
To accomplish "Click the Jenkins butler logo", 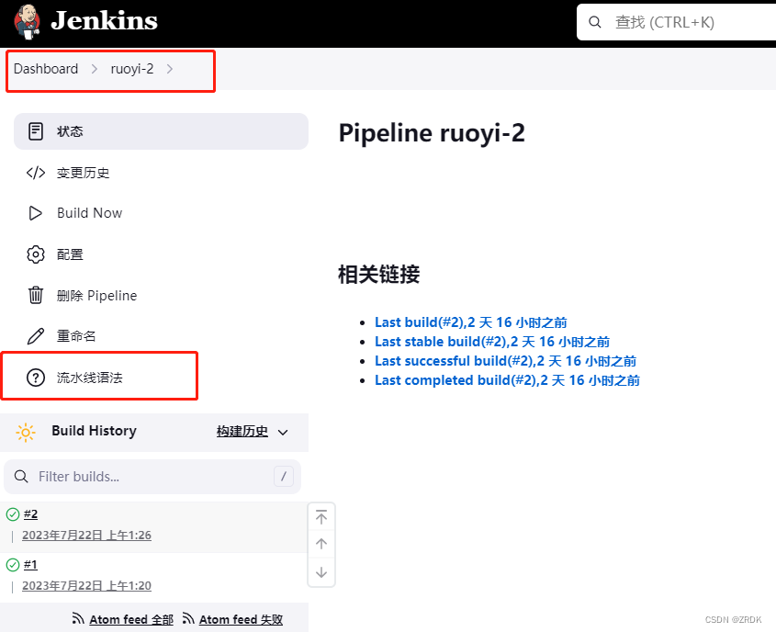I will pyautogui.click(x=28, y=22).
